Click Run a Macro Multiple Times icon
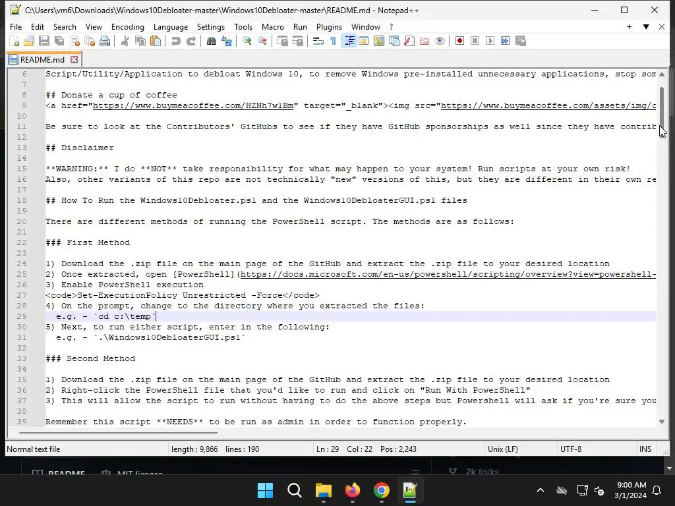The width and height of the screenshot is (675, 506). [506, 41]
